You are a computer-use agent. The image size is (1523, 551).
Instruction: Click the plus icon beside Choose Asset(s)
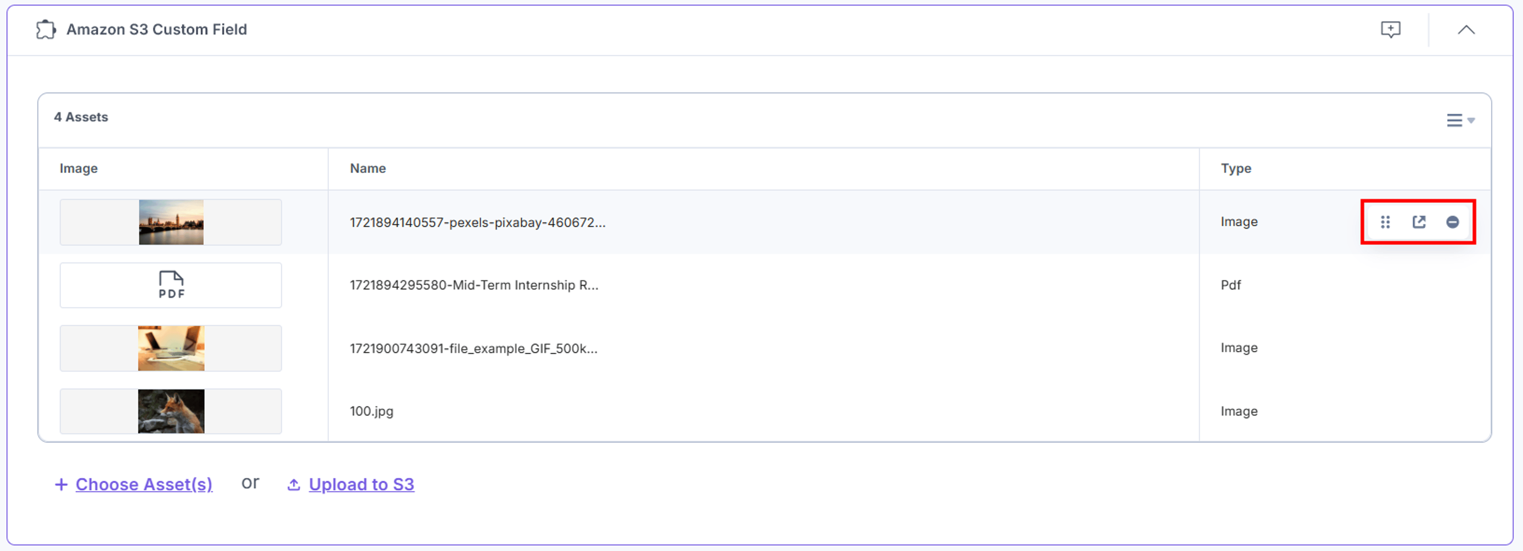(x=61, y=485)
